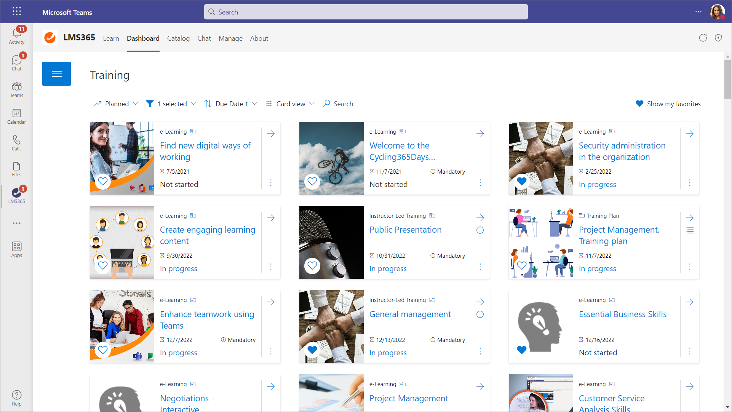Show list icon on Project Management Training plan

coord(689,230)
